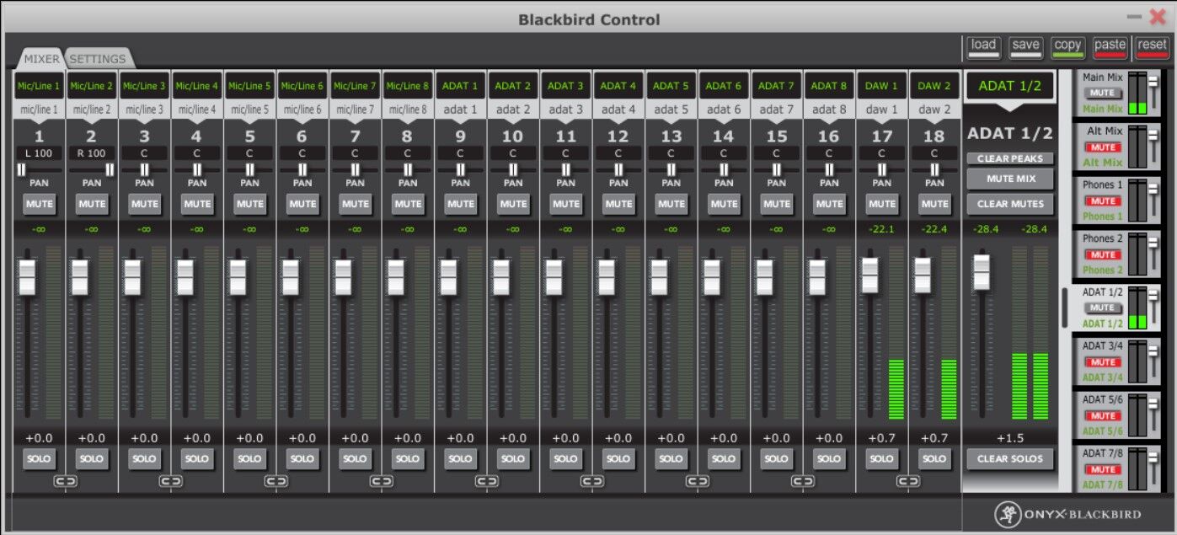Click the copy button
Viewport: 1177px width, 535px height.
click(1068, 47)
